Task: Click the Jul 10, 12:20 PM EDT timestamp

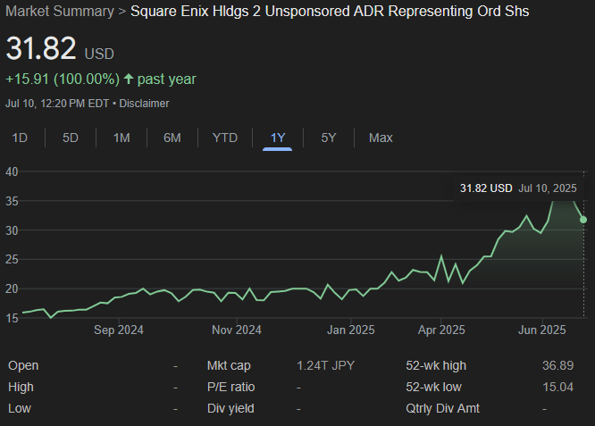Action: click(57, 104)
